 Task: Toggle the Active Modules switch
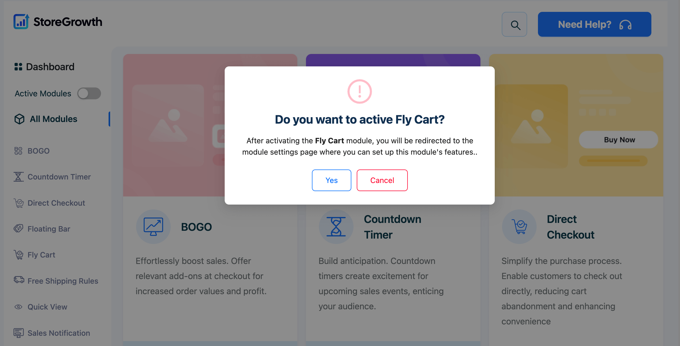[x=89, y=93]
